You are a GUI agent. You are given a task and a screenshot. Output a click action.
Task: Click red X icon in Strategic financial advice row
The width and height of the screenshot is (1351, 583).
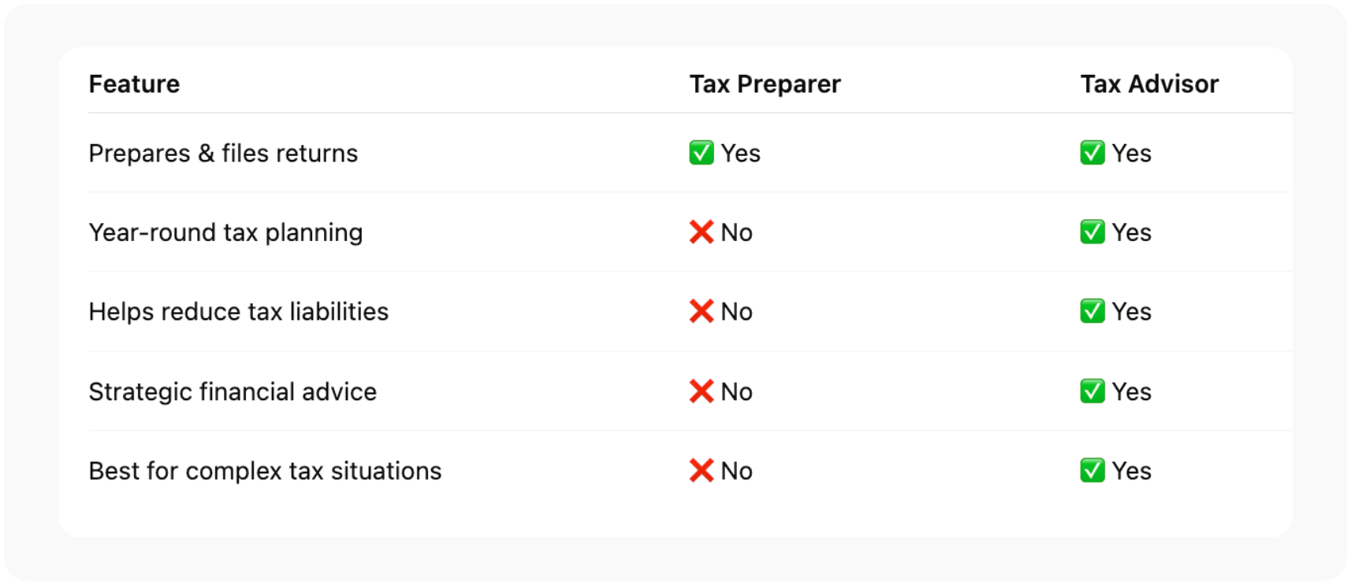pos(701,392)
